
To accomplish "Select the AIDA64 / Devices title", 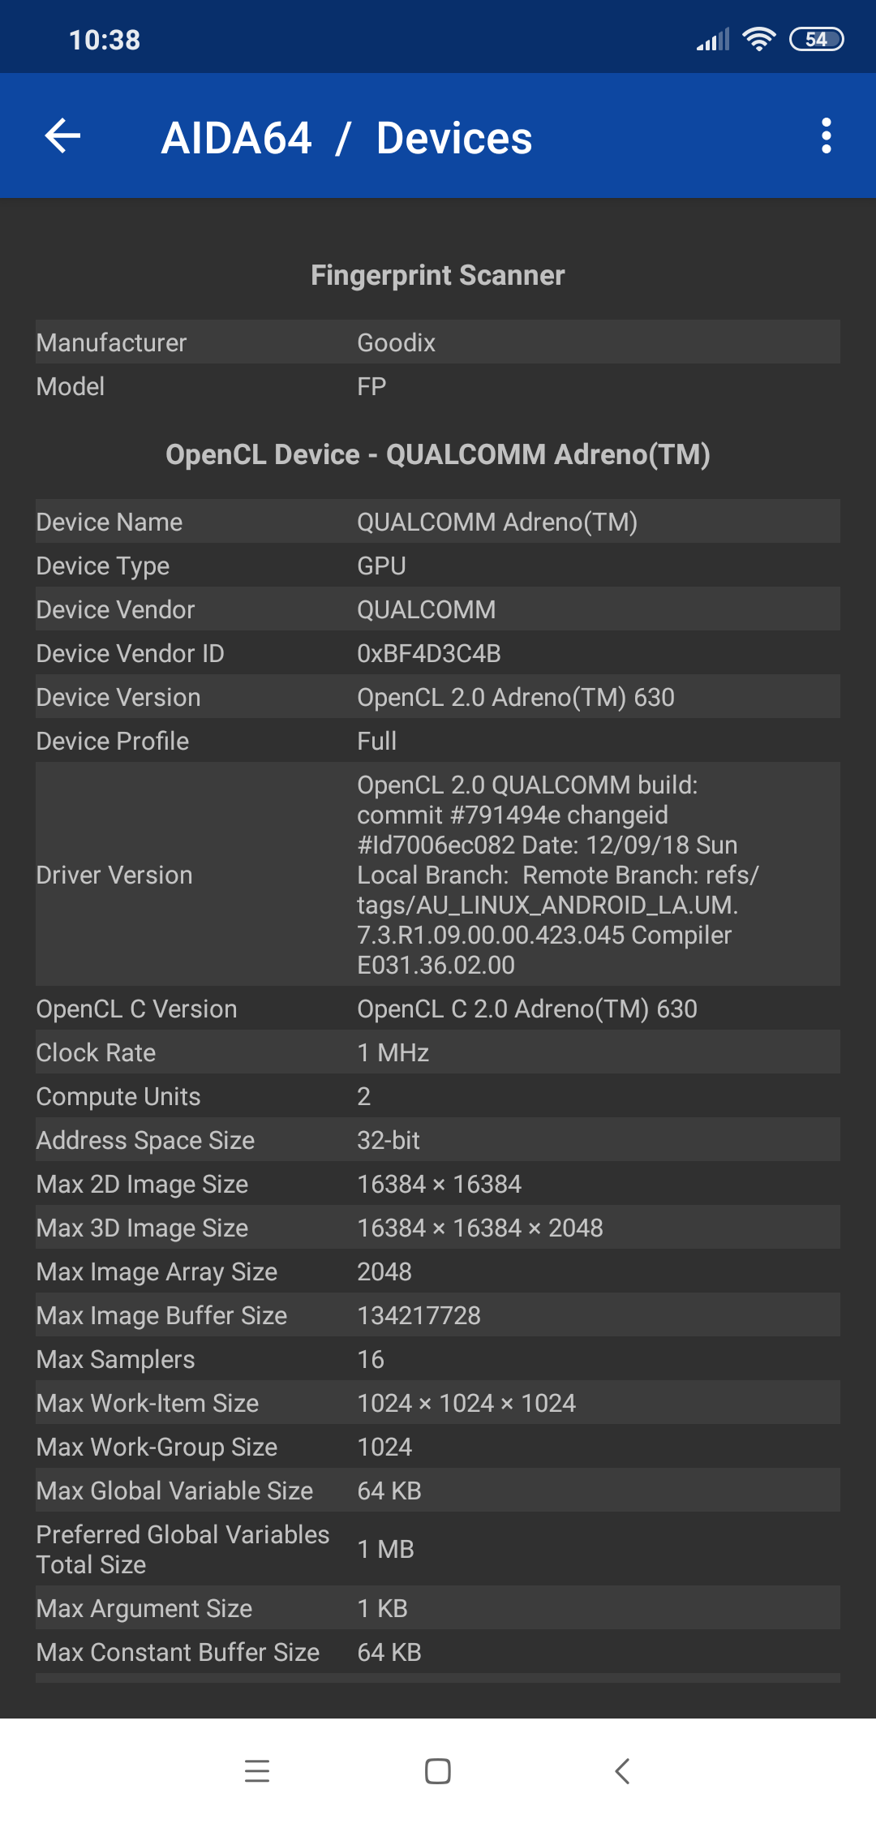I will click(x=346, y=138).
